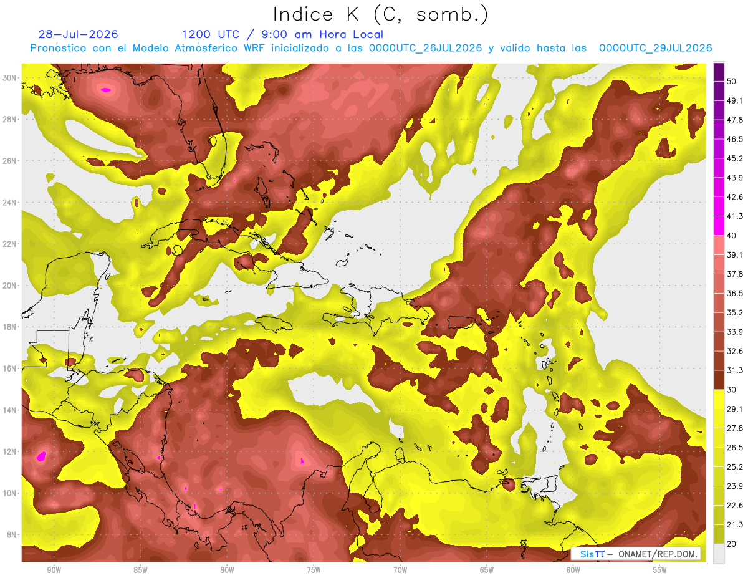The image size is (748, 578).
Task: Click the "43.9" value on the color scale
Action: click(734, 178)
